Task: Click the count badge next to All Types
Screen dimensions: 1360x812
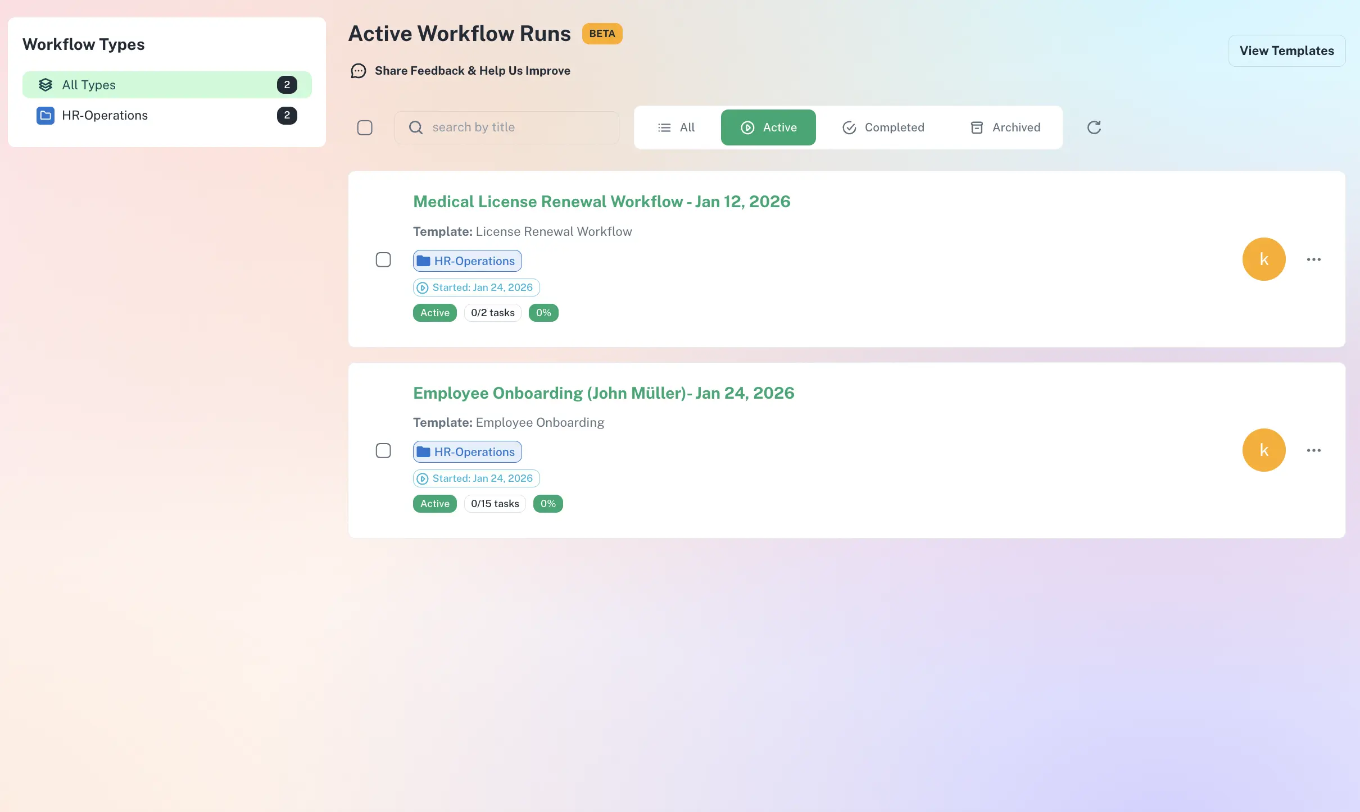Action: click(x=287, y=85)
